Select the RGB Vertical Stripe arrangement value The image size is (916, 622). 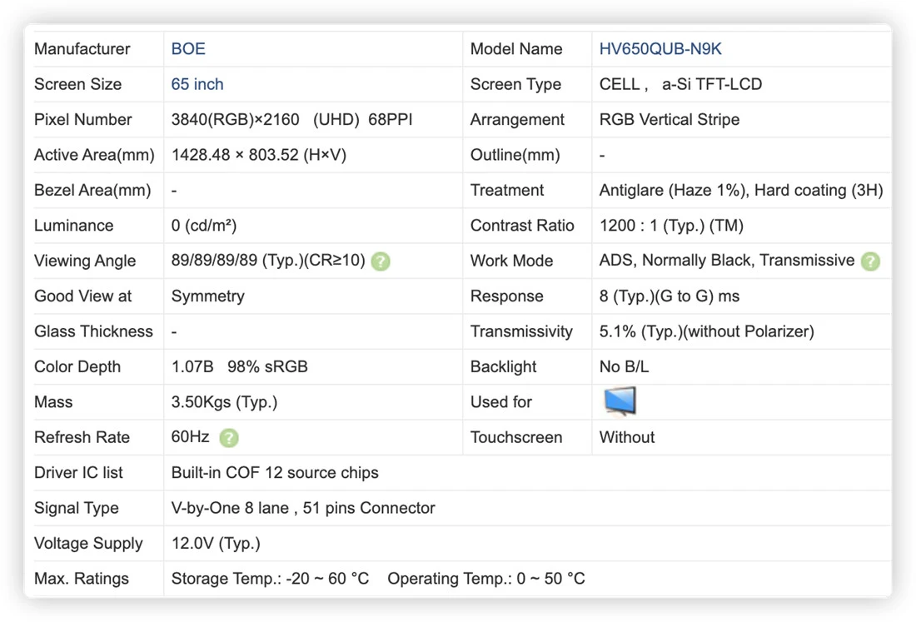pos(670,120)
